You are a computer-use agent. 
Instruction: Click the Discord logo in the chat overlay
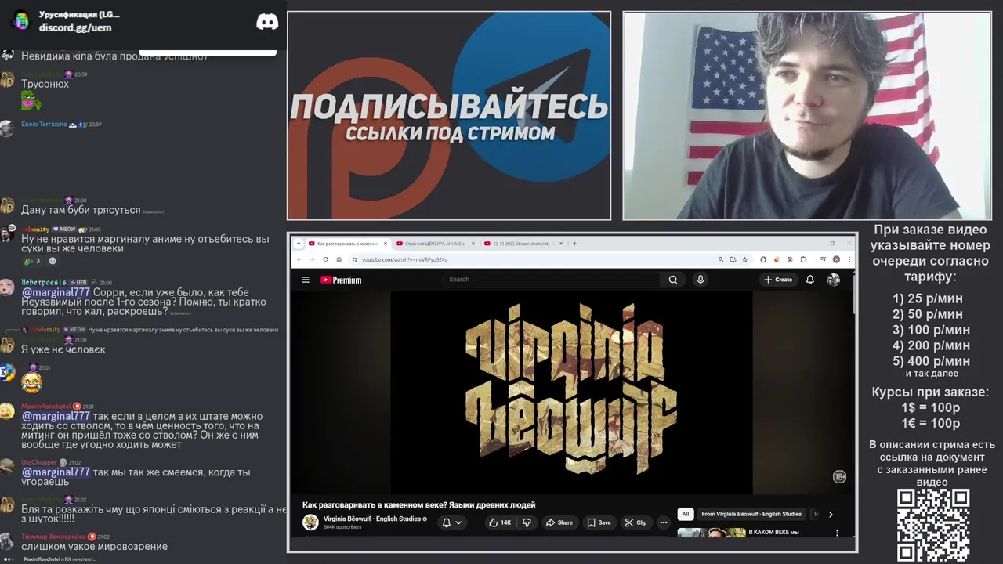[x=267, y=22]
